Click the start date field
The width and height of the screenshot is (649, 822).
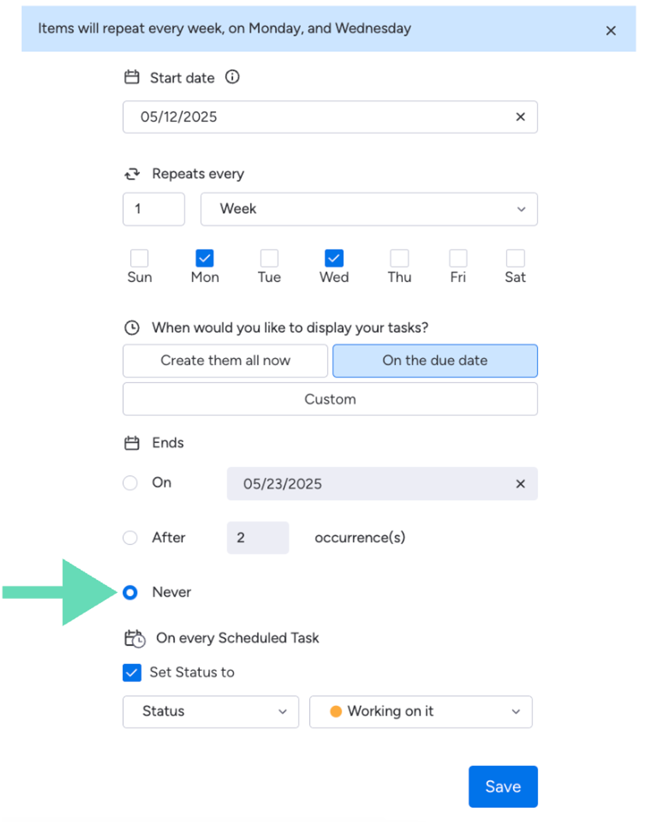pos(330,117)
